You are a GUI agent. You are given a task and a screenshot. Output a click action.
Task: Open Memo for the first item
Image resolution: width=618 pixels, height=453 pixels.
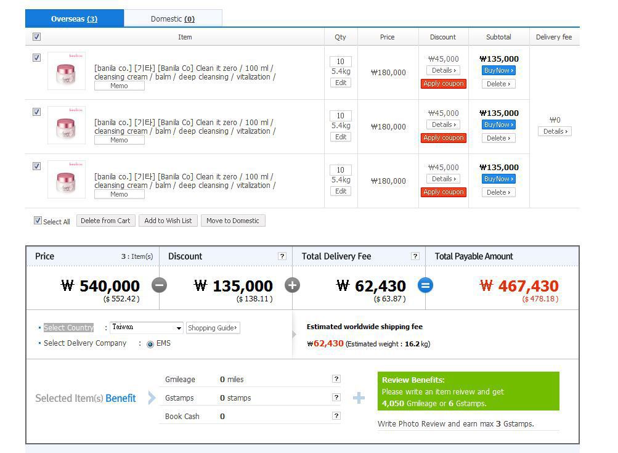119,86
